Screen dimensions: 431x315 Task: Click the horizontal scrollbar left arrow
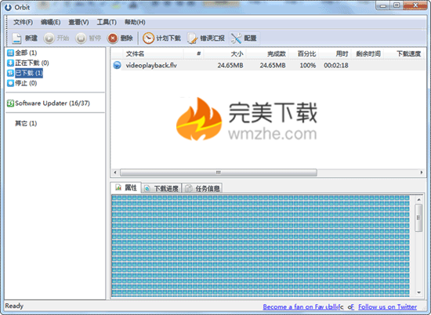point(115,172)
